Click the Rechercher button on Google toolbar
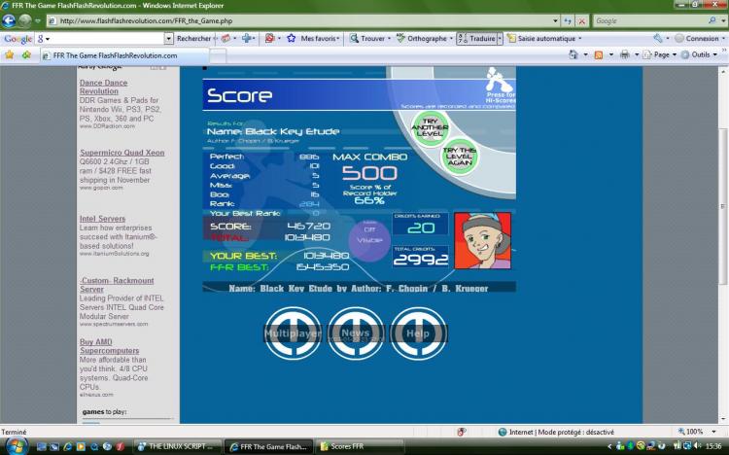The image size is (729, 455). tap(193, 38)
